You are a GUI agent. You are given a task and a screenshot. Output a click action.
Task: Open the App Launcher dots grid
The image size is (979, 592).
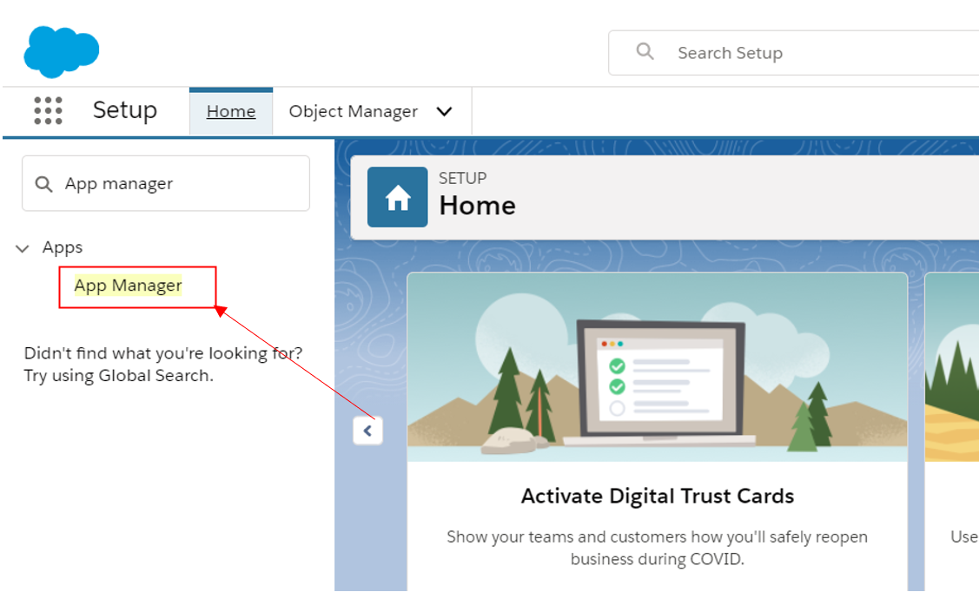pos(48,111)
